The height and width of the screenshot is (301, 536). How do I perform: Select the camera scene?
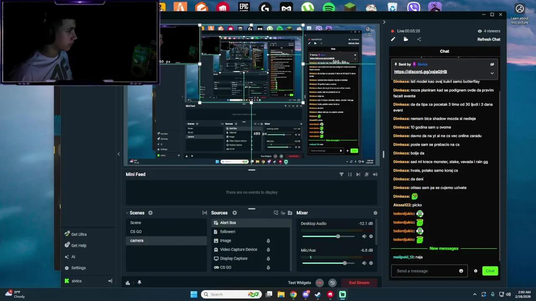(x=166, y=240)
